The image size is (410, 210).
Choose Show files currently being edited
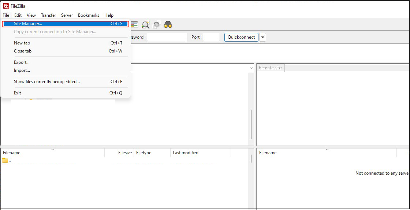[x=66, y=82]
